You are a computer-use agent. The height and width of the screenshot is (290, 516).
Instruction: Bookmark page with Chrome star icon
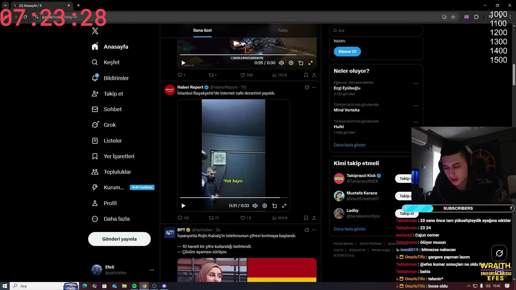tap(453, 17)
